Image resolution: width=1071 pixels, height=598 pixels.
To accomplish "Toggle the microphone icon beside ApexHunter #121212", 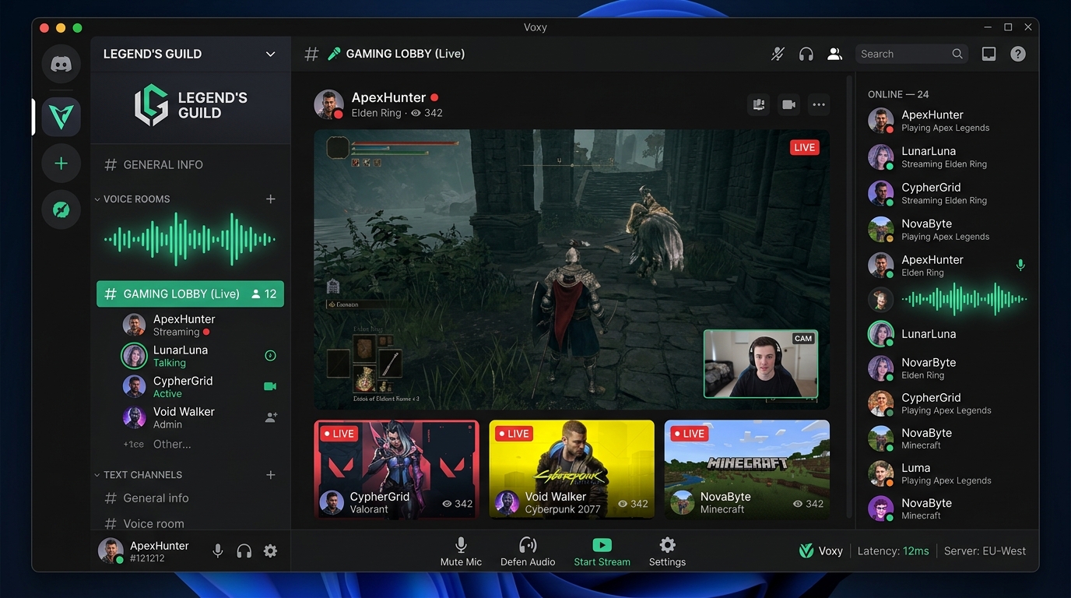I will point(218,551).
